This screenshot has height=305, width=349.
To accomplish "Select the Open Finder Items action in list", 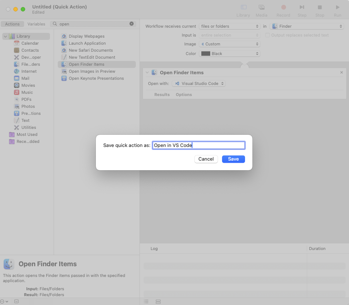I will click(97, 64).
